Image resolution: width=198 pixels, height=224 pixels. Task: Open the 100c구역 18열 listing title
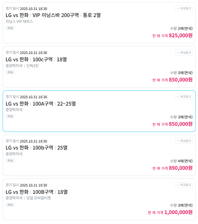36,60
